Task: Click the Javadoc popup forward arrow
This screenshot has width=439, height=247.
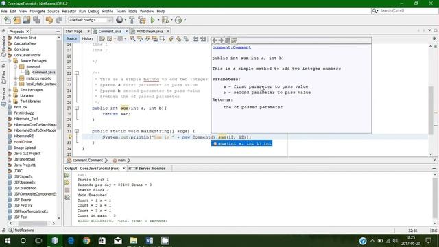Action: tap(221, 40)
